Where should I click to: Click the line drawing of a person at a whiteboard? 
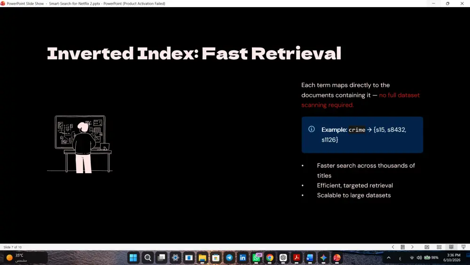click(80, 144)
